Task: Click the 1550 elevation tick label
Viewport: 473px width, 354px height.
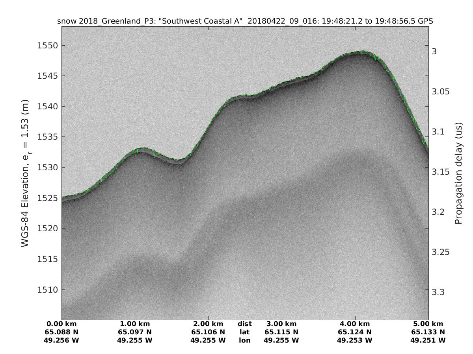Action: (x=47, y=46)
